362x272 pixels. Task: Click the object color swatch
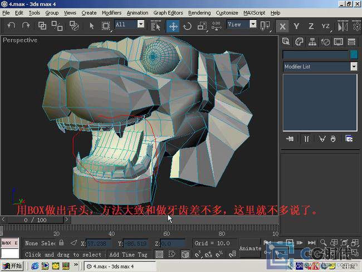click(x=354, y=55)
